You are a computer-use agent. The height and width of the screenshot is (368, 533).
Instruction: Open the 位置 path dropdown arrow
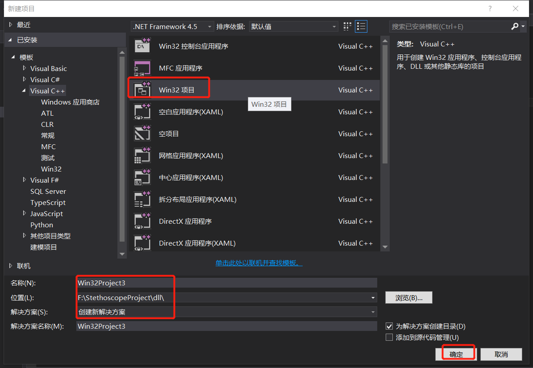373,297
